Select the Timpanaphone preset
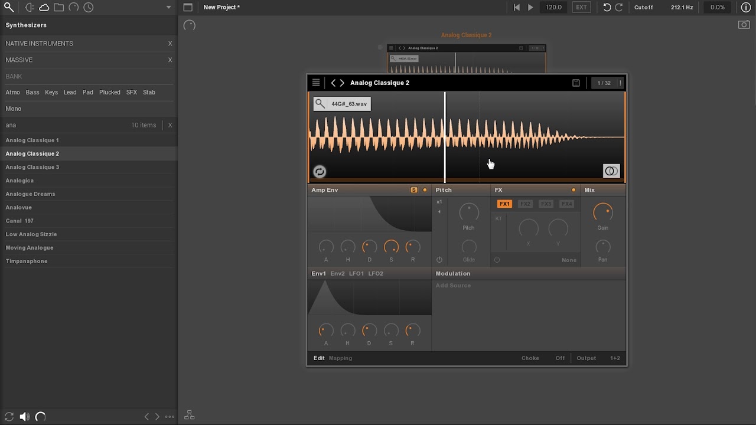Screen dimensions: 756x425 point(89,261)
